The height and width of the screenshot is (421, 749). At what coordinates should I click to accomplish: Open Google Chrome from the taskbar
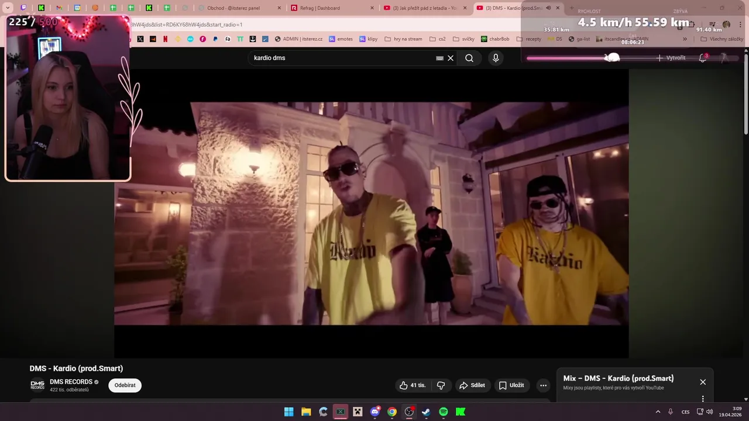coord(392,412)
